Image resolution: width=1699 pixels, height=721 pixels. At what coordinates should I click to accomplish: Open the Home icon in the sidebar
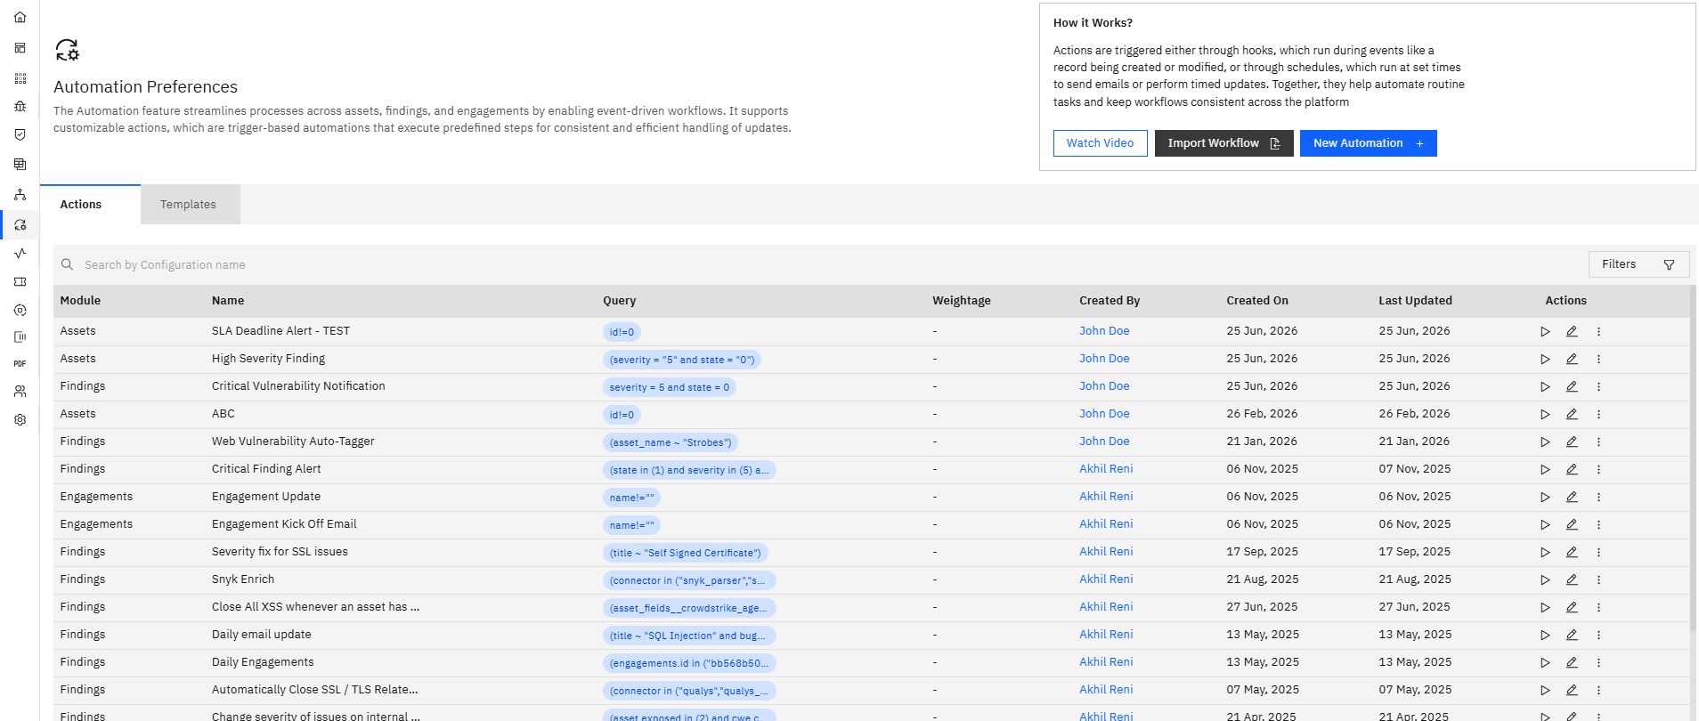(x=20, y=18)
